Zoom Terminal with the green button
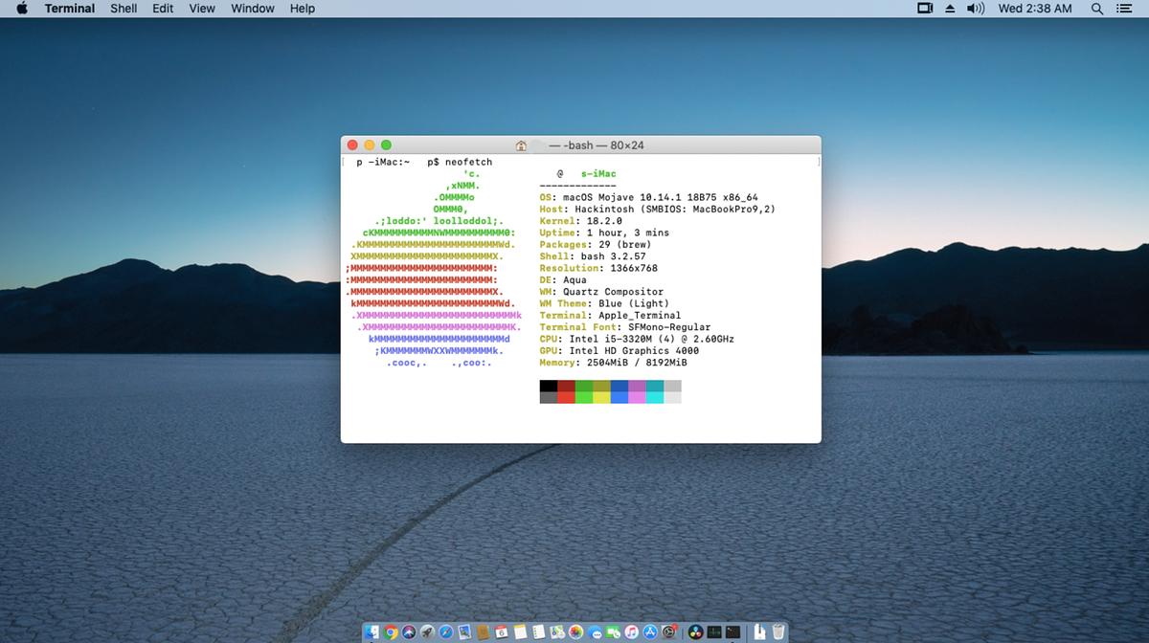This screenshot has height=643, width=1149. coord(387,145)
